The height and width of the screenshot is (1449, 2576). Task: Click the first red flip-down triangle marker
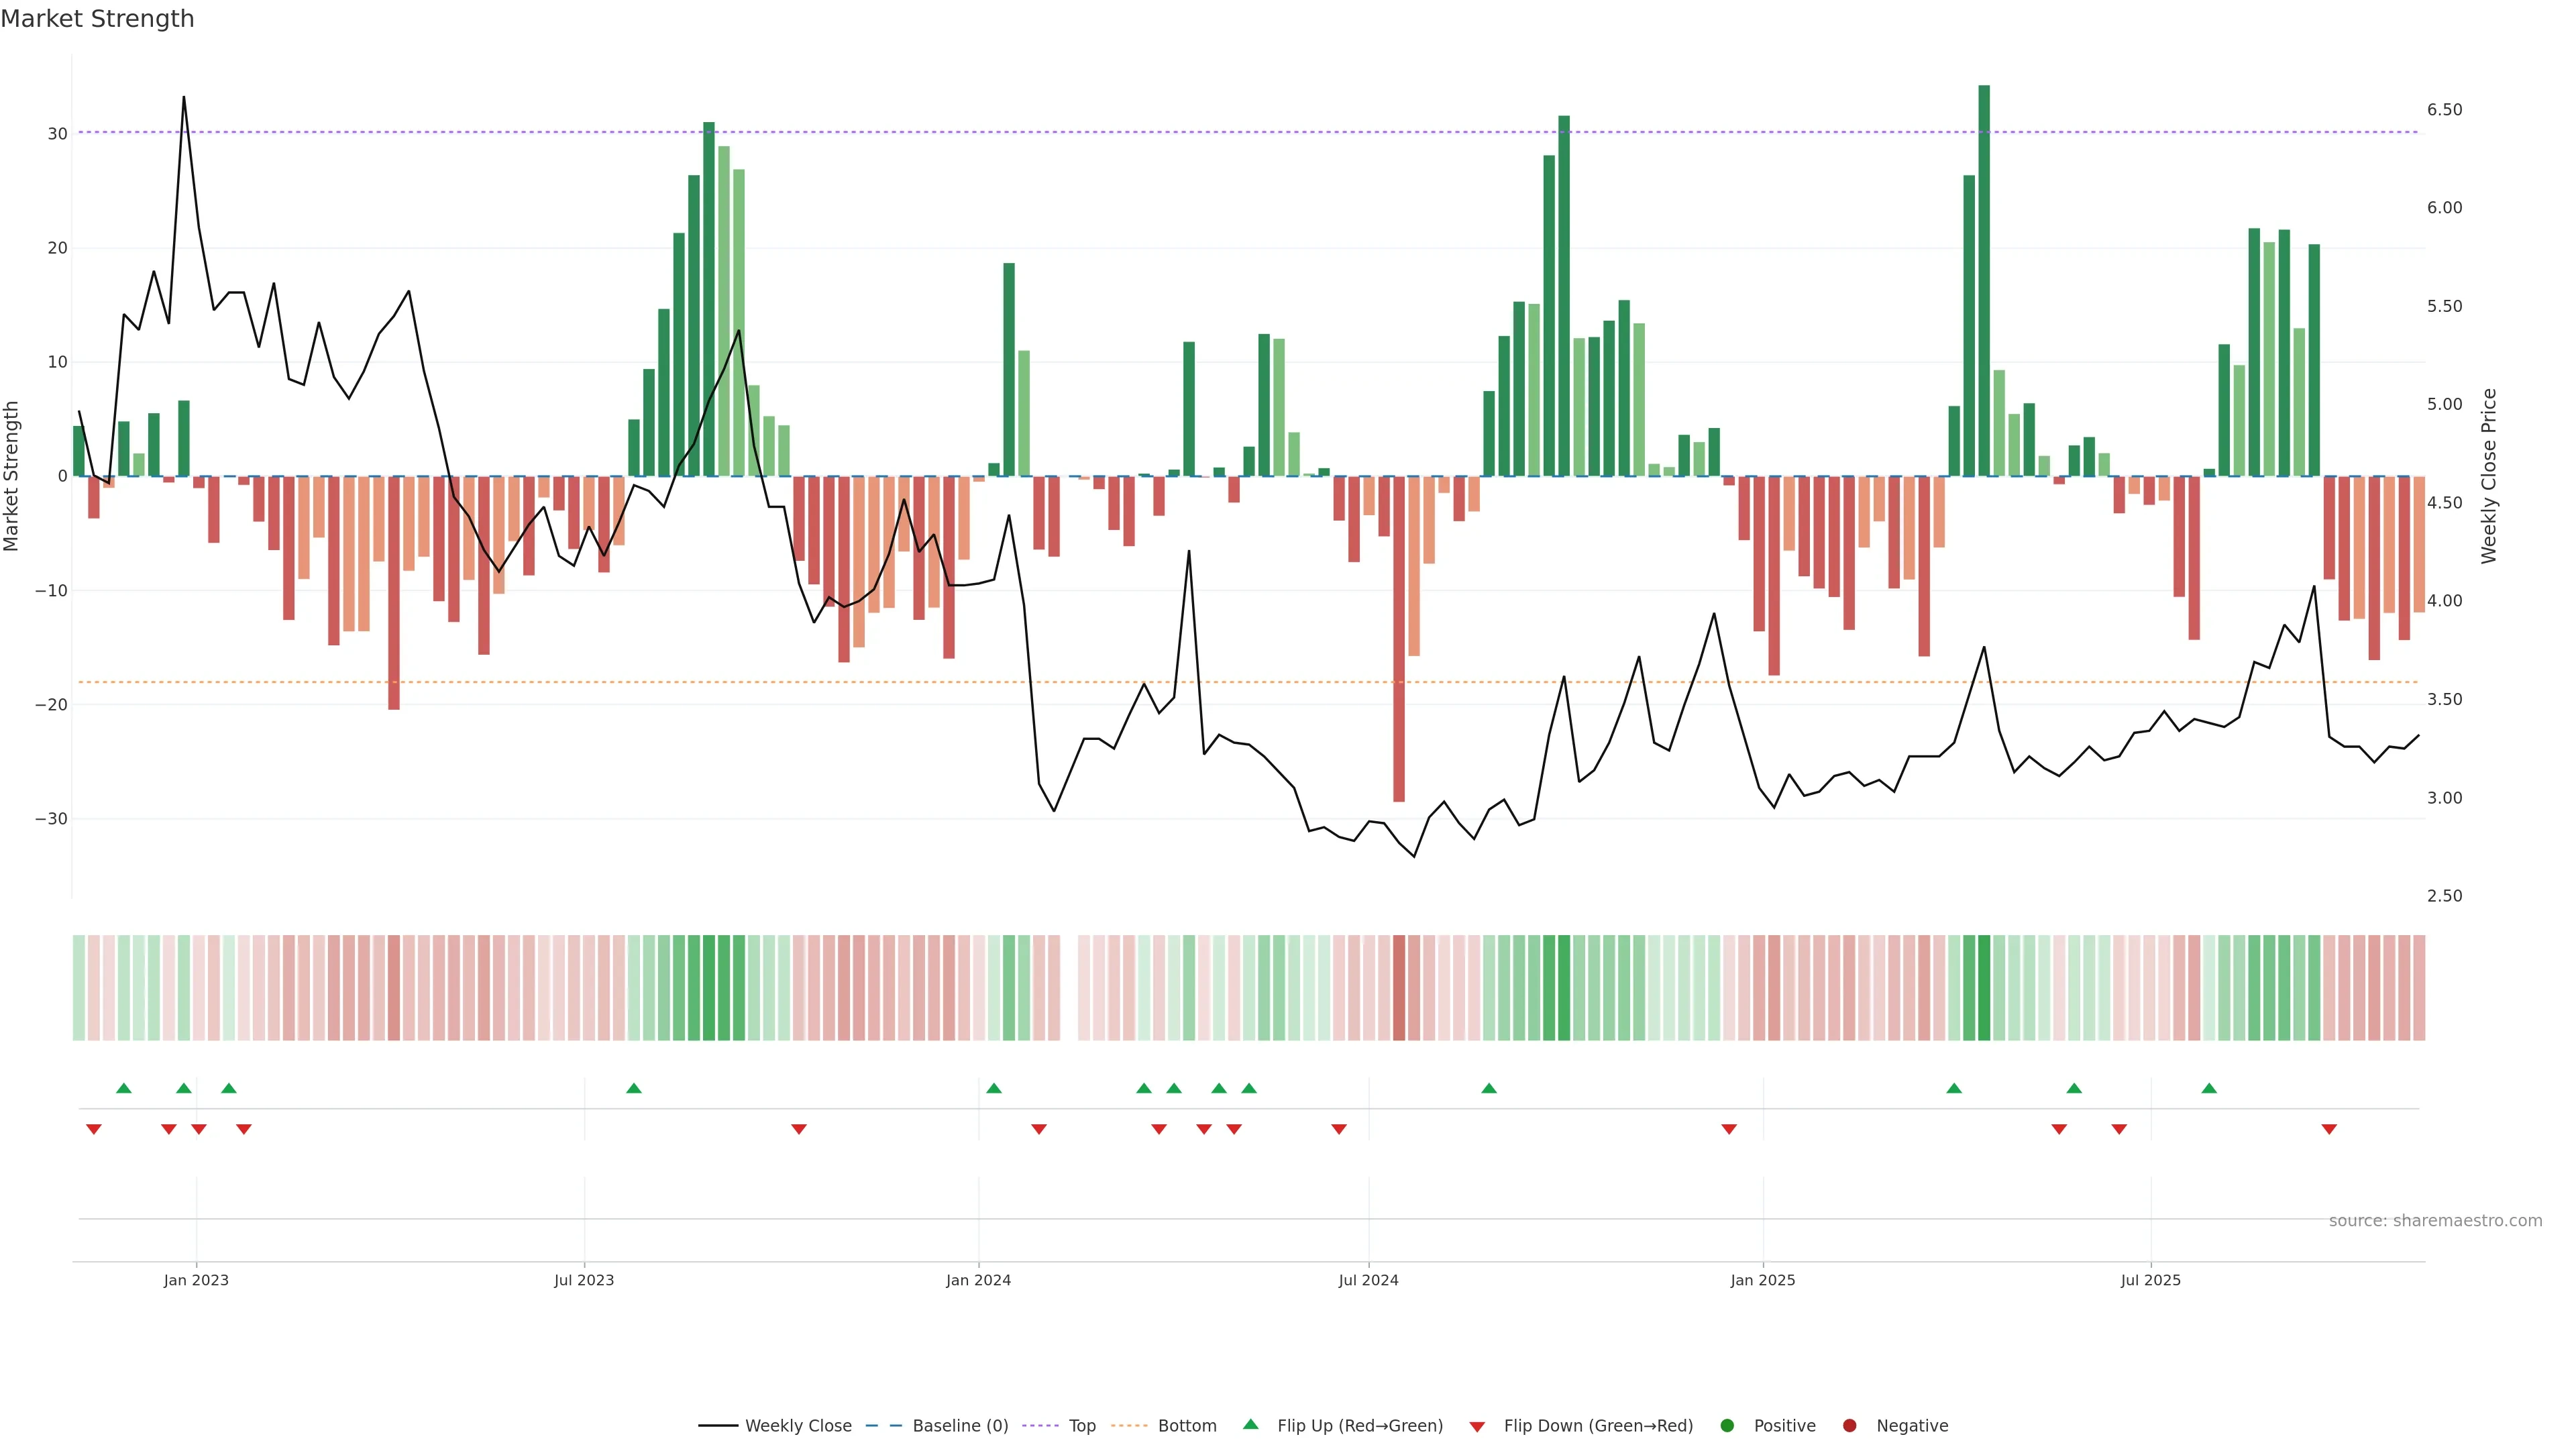click(x=94, y=1129)
